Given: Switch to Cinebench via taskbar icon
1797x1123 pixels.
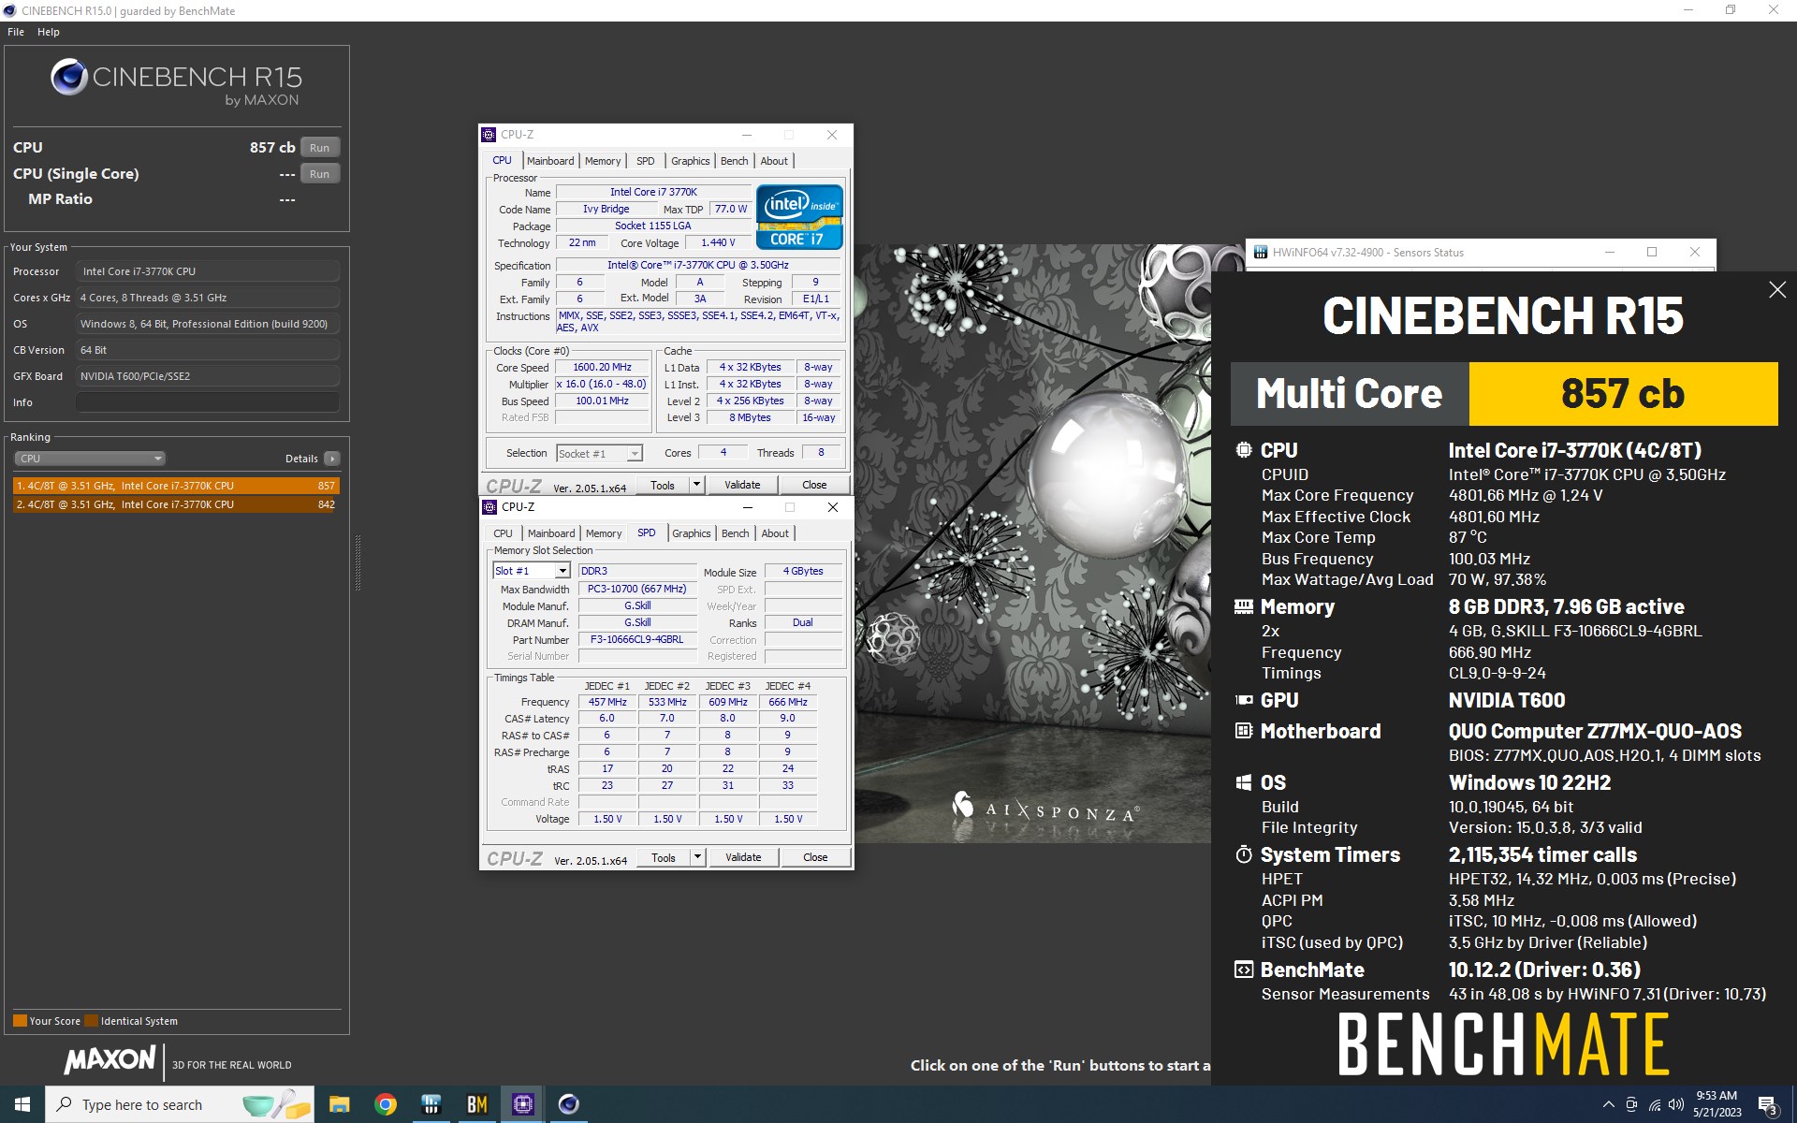Looking at the screenshot, I should tap(568, 1104).
